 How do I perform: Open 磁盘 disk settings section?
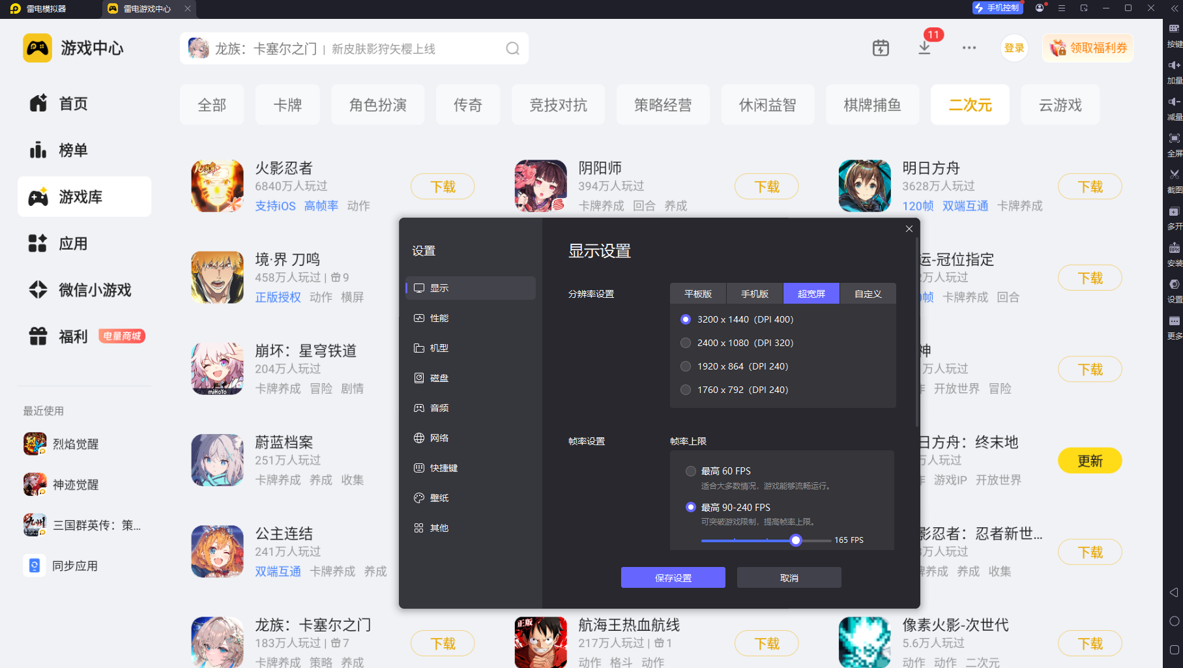[471, 378]
